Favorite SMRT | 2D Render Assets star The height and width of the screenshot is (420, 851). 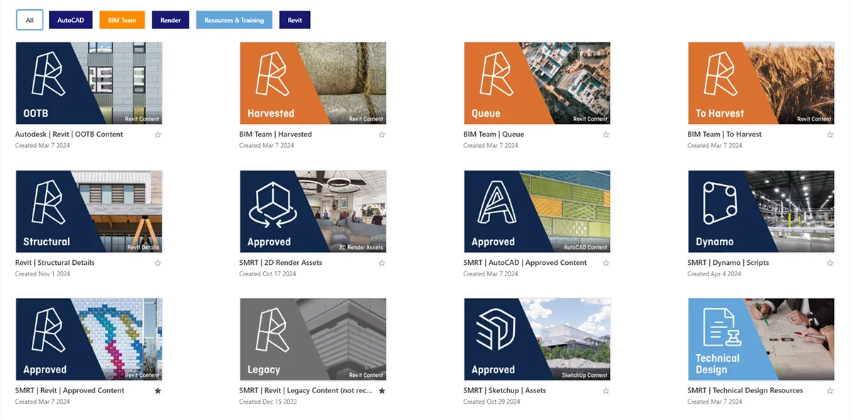tap(382, 263)
